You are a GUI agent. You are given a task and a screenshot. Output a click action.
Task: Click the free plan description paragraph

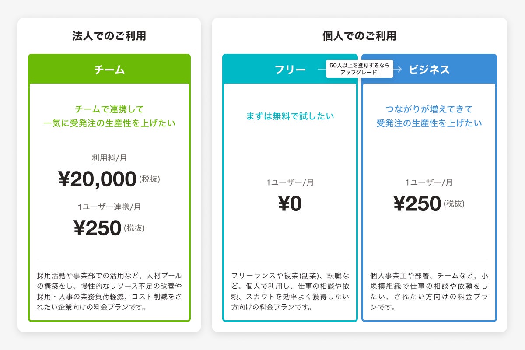click(x=290, y=291)
